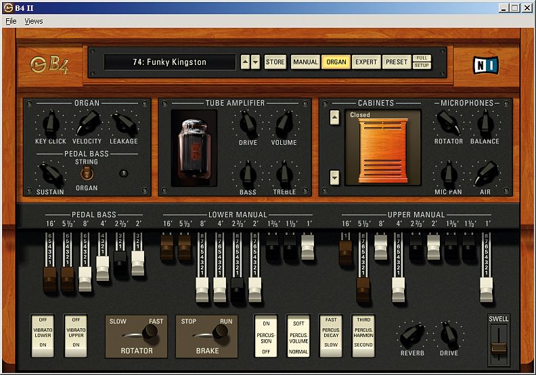Switch to the Expert view

click(x=366, y=62)
